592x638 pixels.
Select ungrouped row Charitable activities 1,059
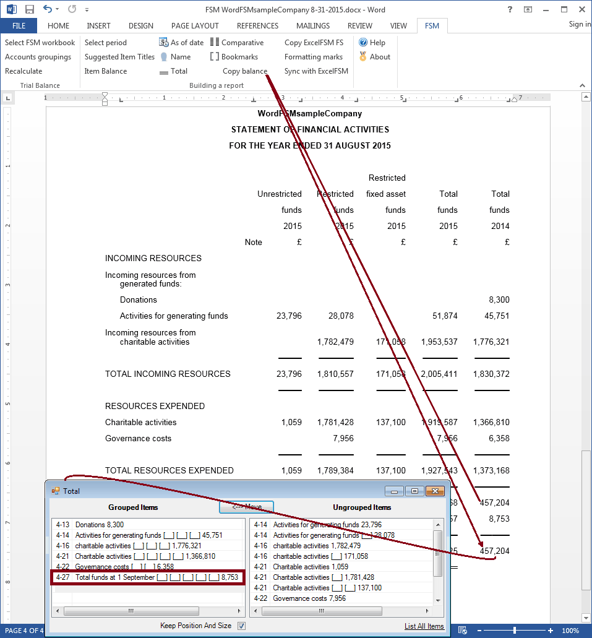point(341,567)
